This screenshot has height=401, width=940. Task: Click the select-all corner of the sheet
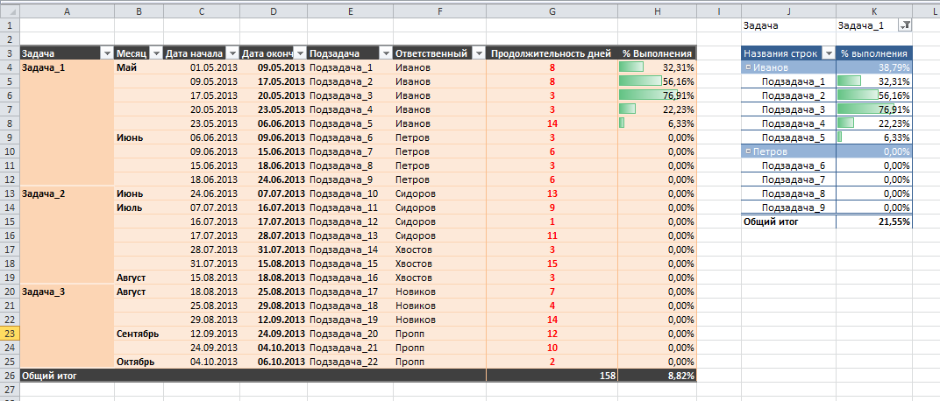(10, 11)
